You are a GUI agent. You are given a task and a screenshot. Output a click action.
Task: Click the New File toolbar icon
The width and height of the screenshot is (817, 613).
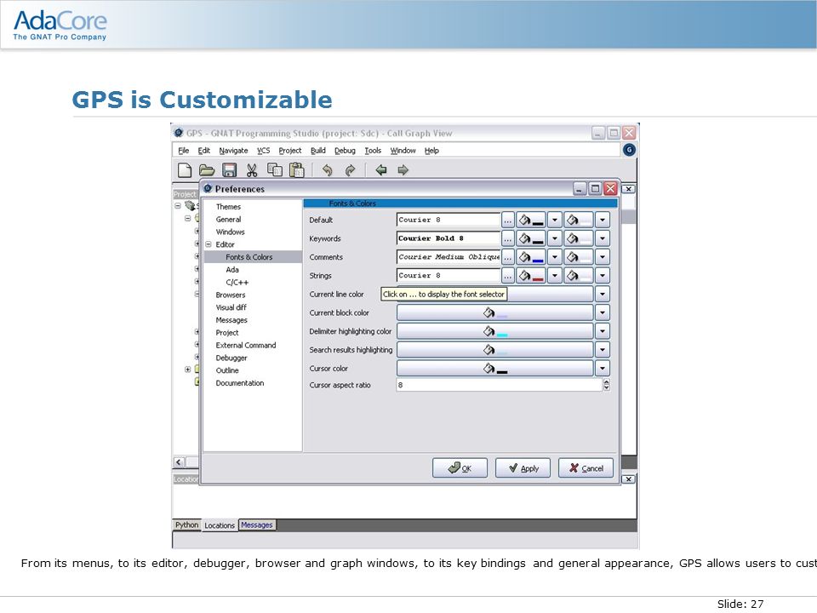[185, 170]
